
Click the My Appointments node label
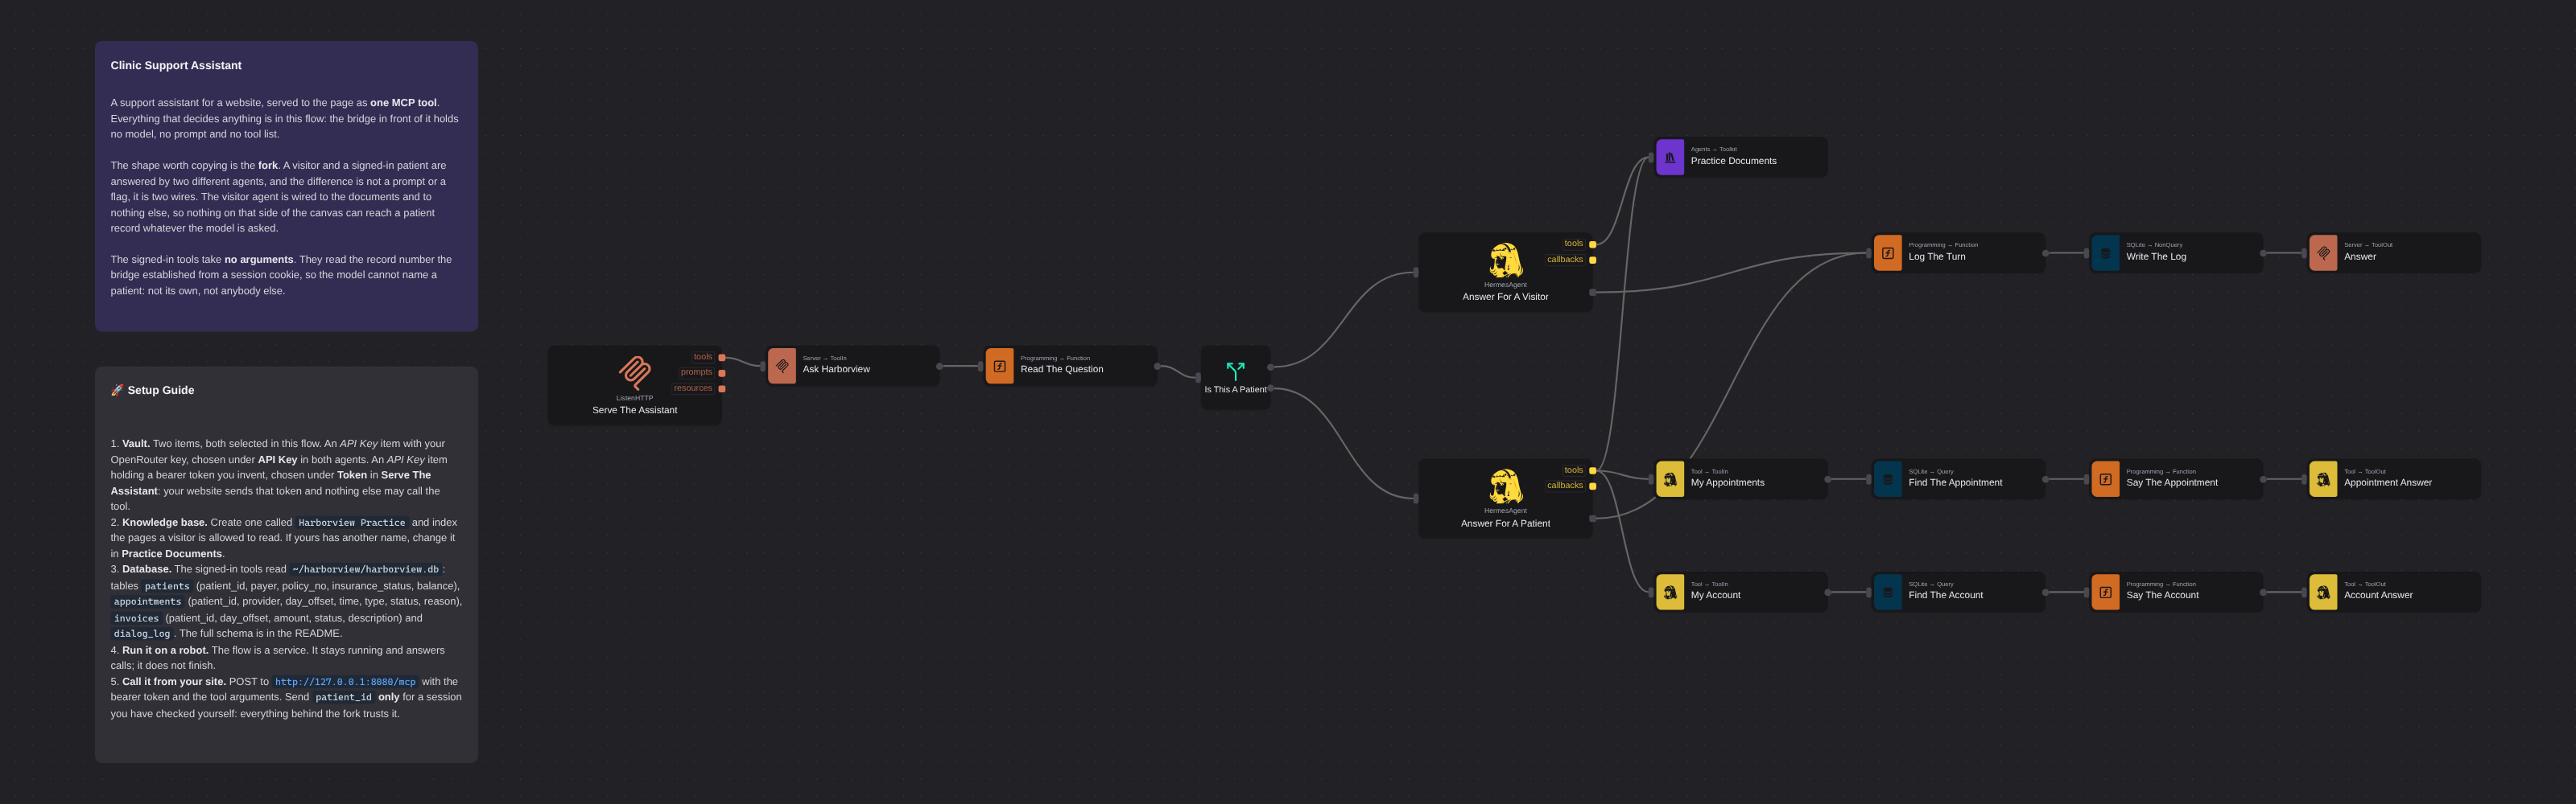click(1727, 482)
